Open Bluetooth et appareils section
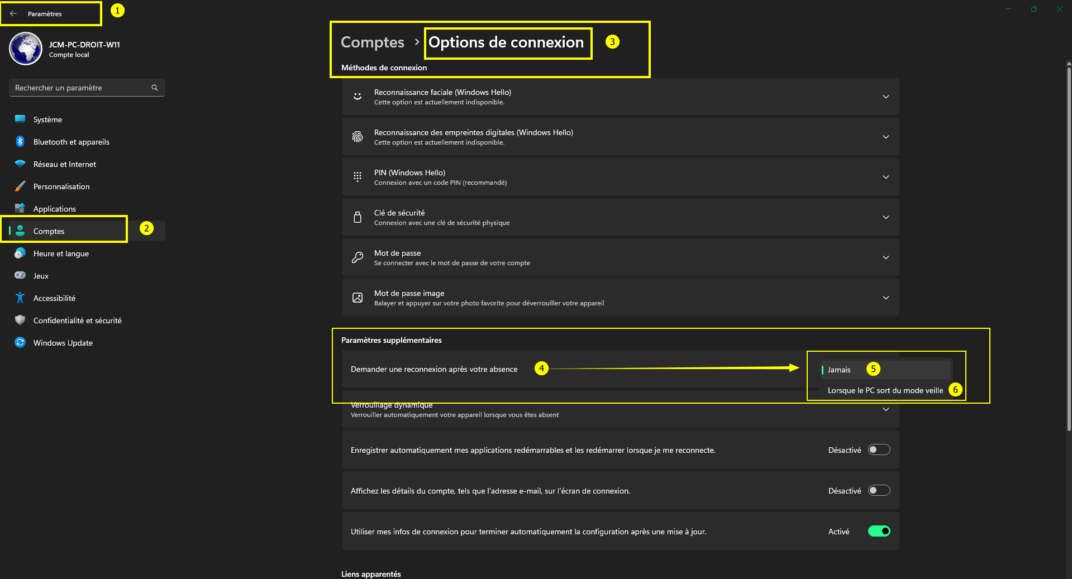 (x=87, y=142)
